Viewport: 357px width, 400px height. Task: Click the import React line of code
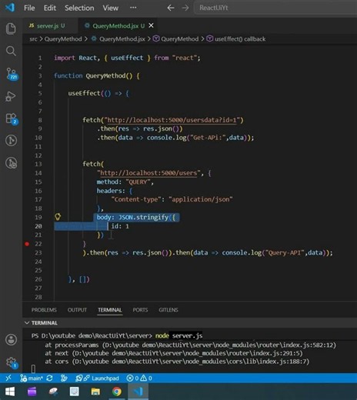point(127,58)
